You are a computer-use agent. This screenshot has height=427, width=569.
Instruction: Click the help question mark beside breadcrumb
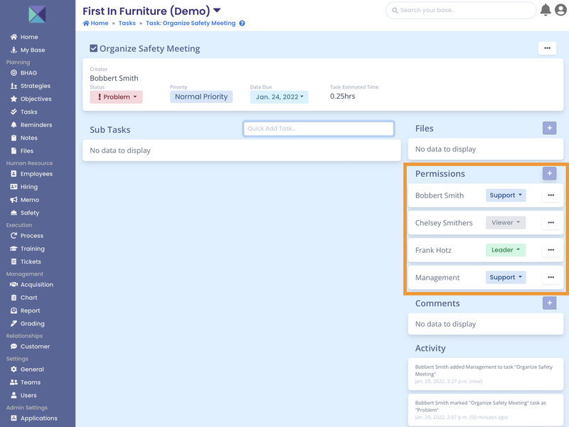pyautogui.click(x=242, y=23)
